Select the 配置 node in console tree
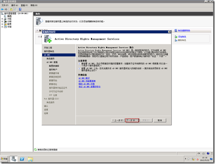Viewport: 215px width, 164px height. click(x=9, y=24)
